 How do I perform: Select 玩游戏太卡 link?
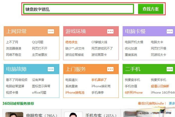[158, 55]
